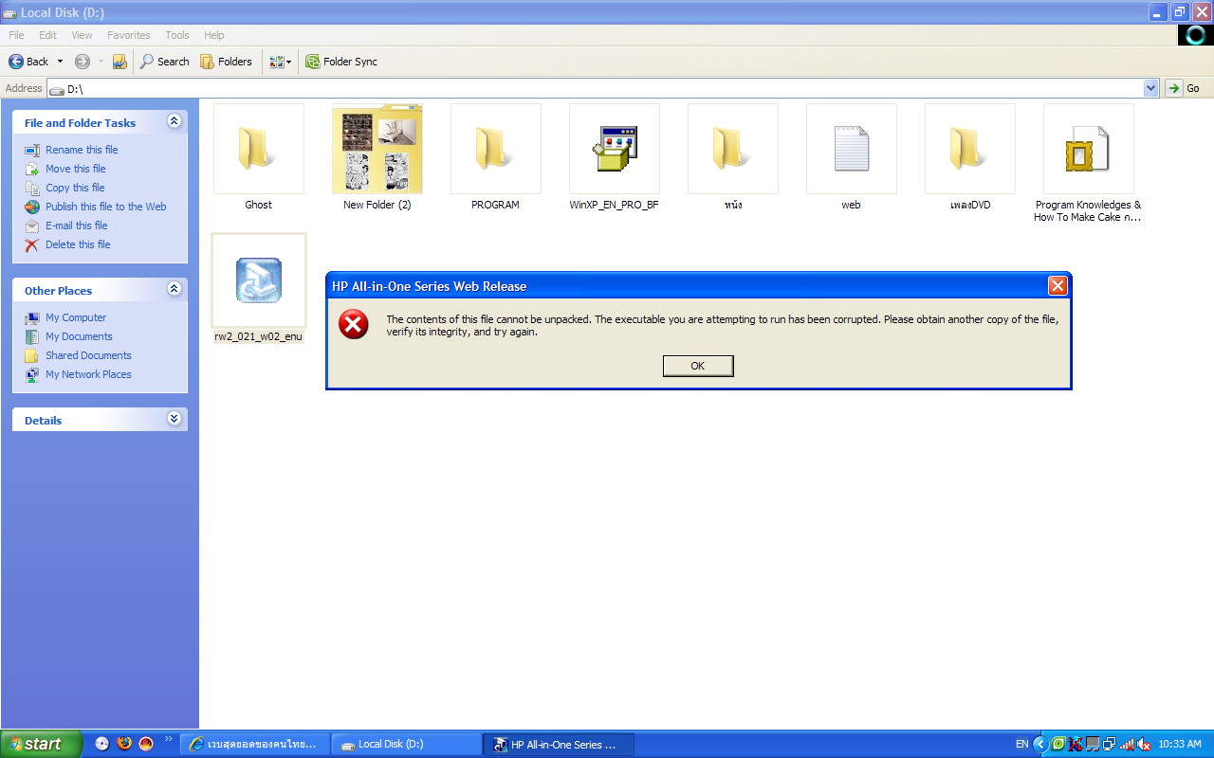Select the WinXP_EN_PRO_BF installer icon
The height and width of the screenshot is (758, 1214).
[614, 150]
